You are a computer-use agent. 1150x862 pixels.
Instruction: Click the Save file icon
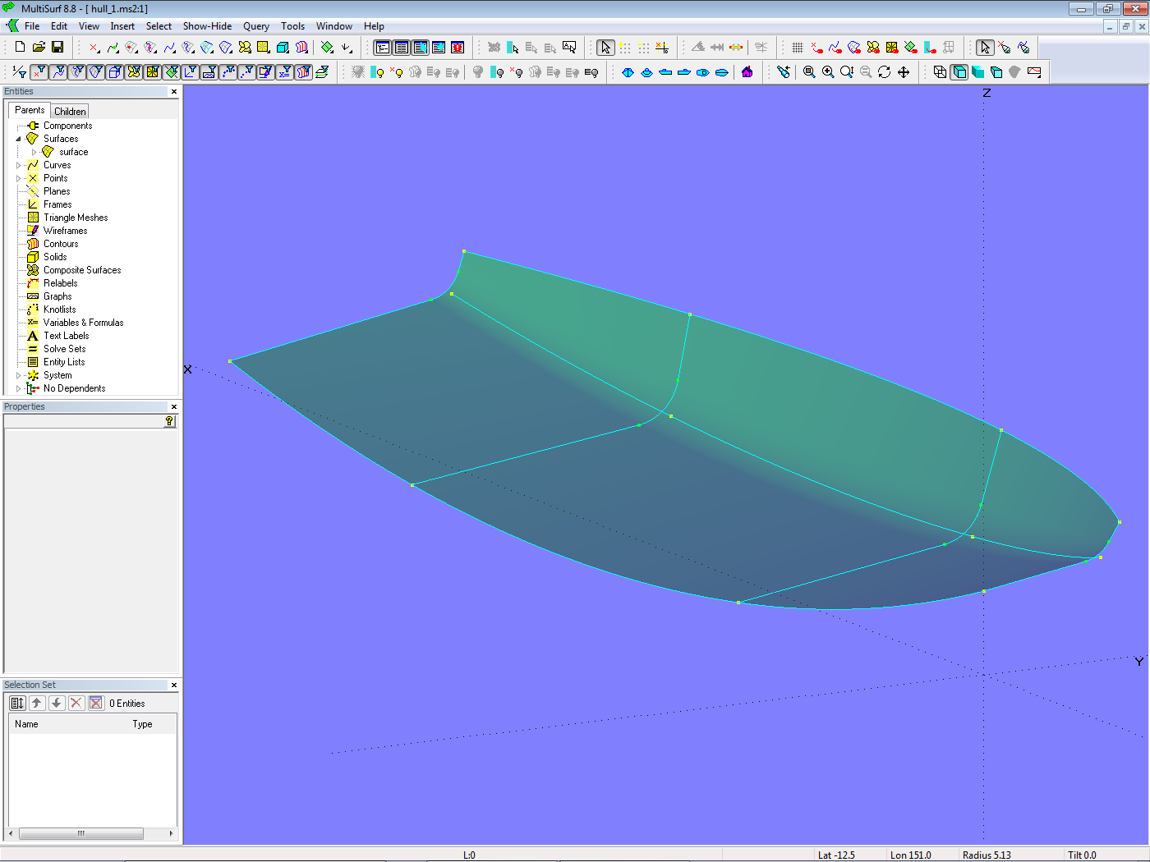point(57,48)
